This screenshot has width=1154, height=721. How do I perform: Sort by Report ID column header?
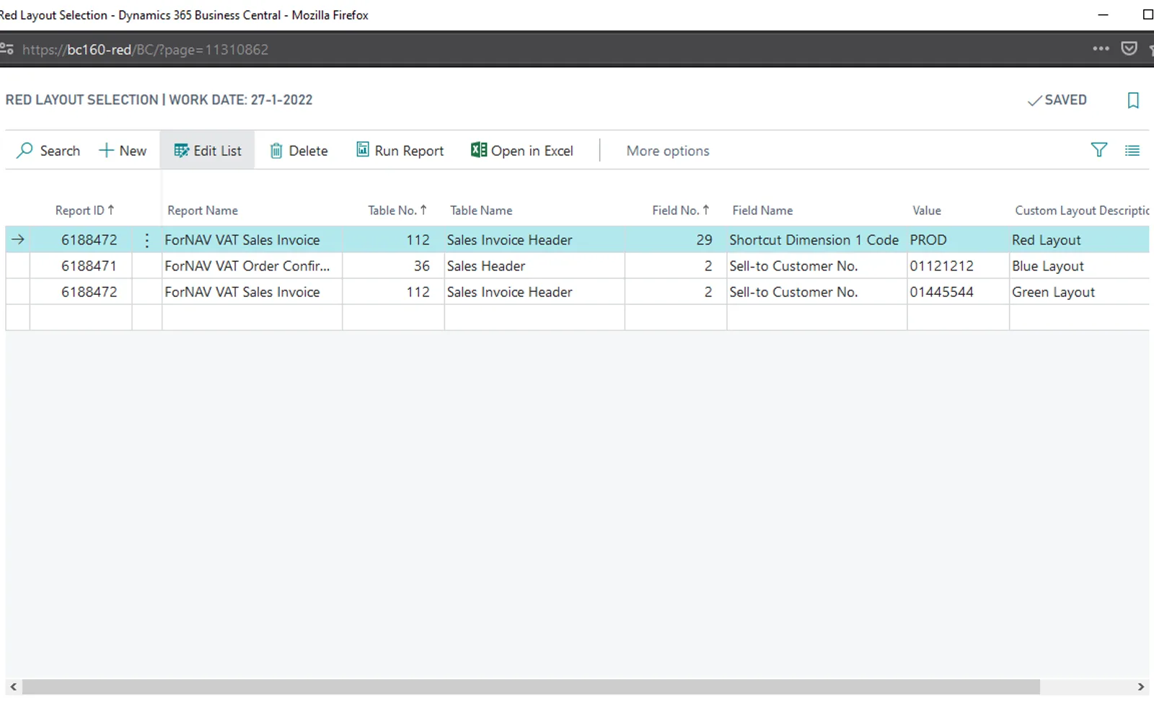point(84,211)
